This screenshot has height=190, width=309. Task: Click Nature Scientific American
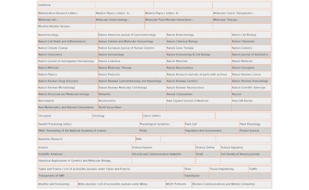pos(249,88)
